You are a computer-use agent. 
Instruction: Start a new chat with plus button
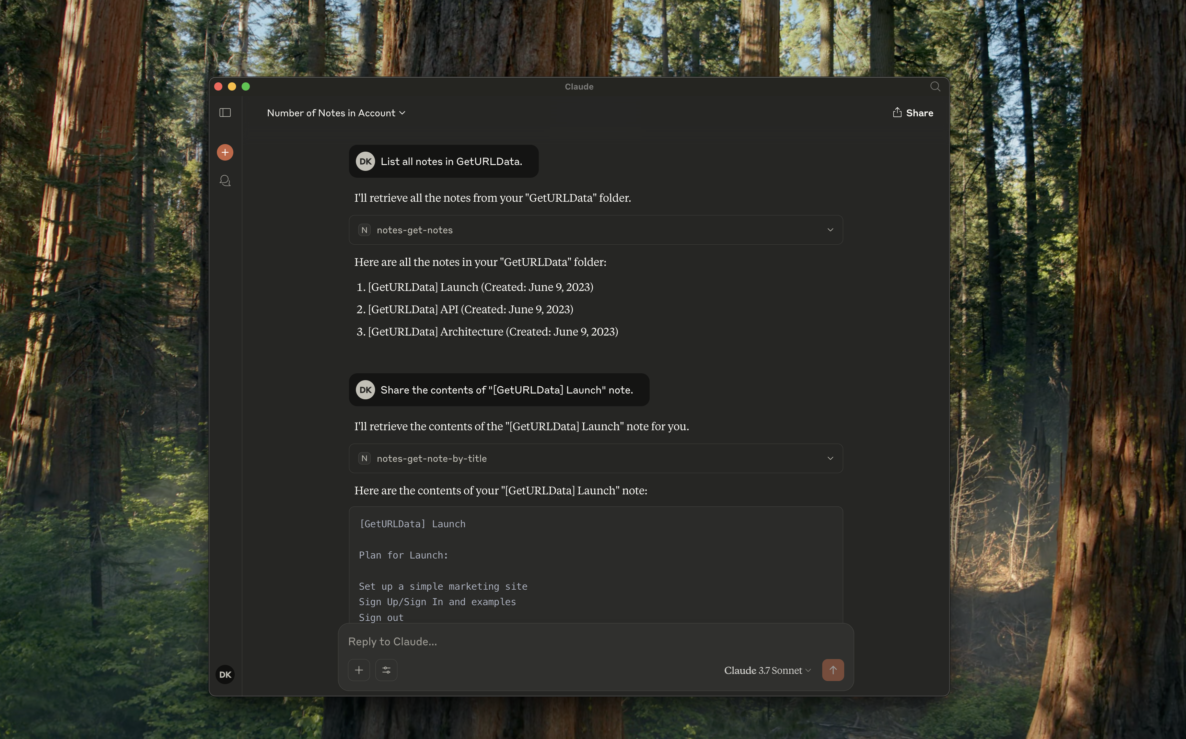pyautogui.click(x=225, y=152)
